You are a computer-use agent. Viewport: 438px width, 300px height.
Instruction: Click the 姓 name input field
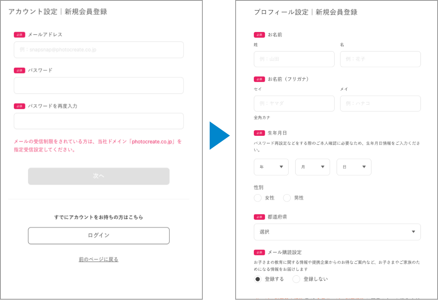pos(294,59)
